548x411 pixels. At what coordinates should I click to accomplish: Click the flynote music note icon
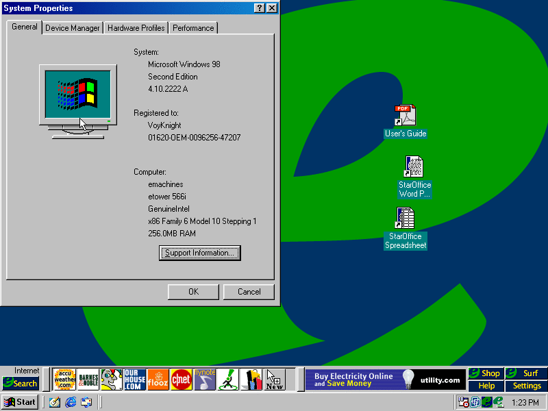(x=204, y=379)
